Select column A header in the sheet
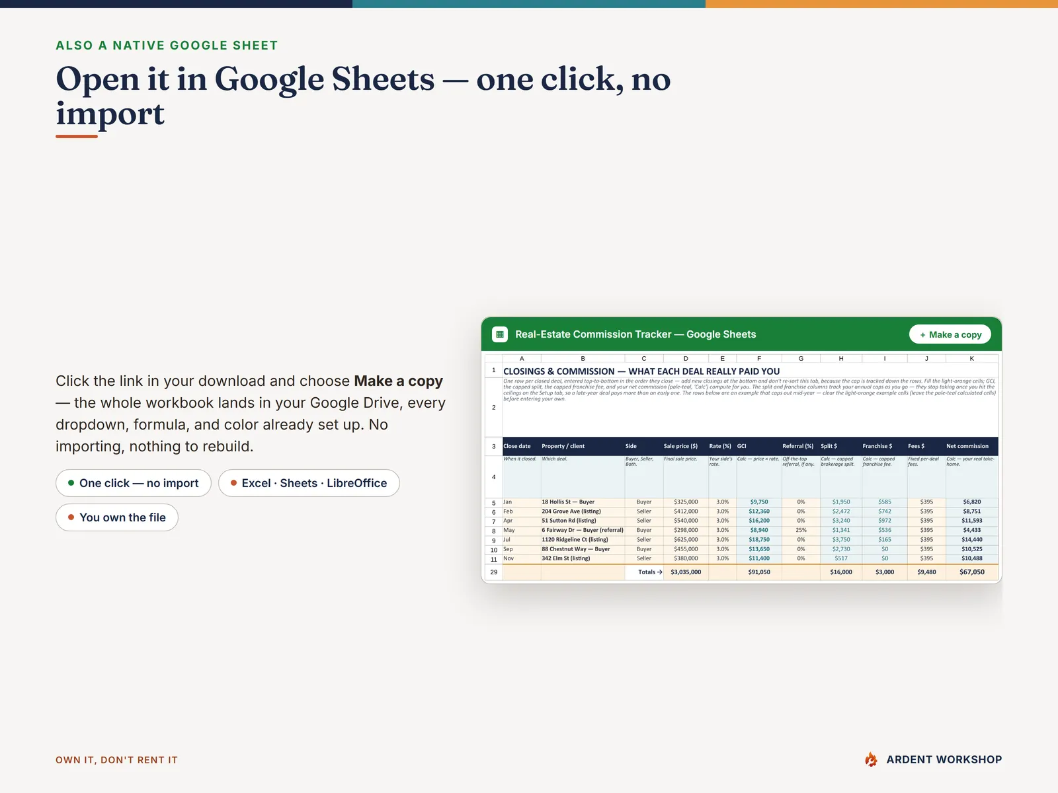 (522, 359)
